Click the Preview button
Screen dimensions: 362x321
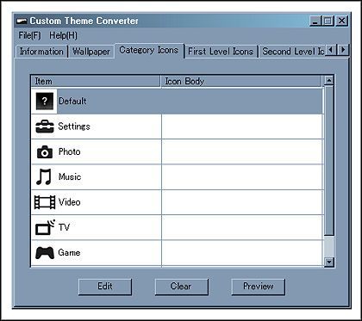tap(259, 287)
